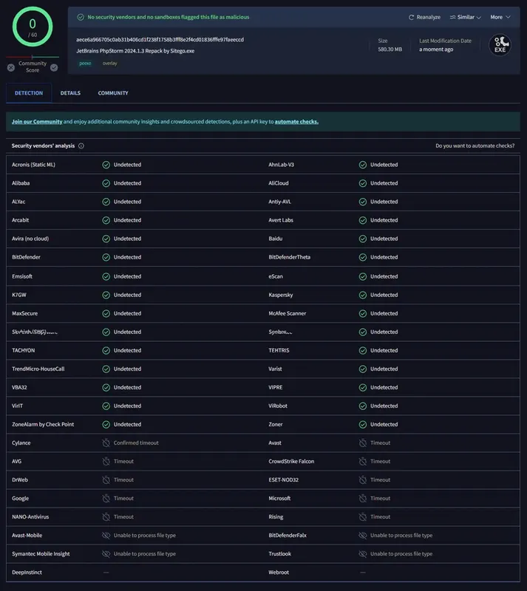Vote negative with community score X icon
Image resolution: width=527 pixels, height=591 pixels.
click(x=11, y=67)
